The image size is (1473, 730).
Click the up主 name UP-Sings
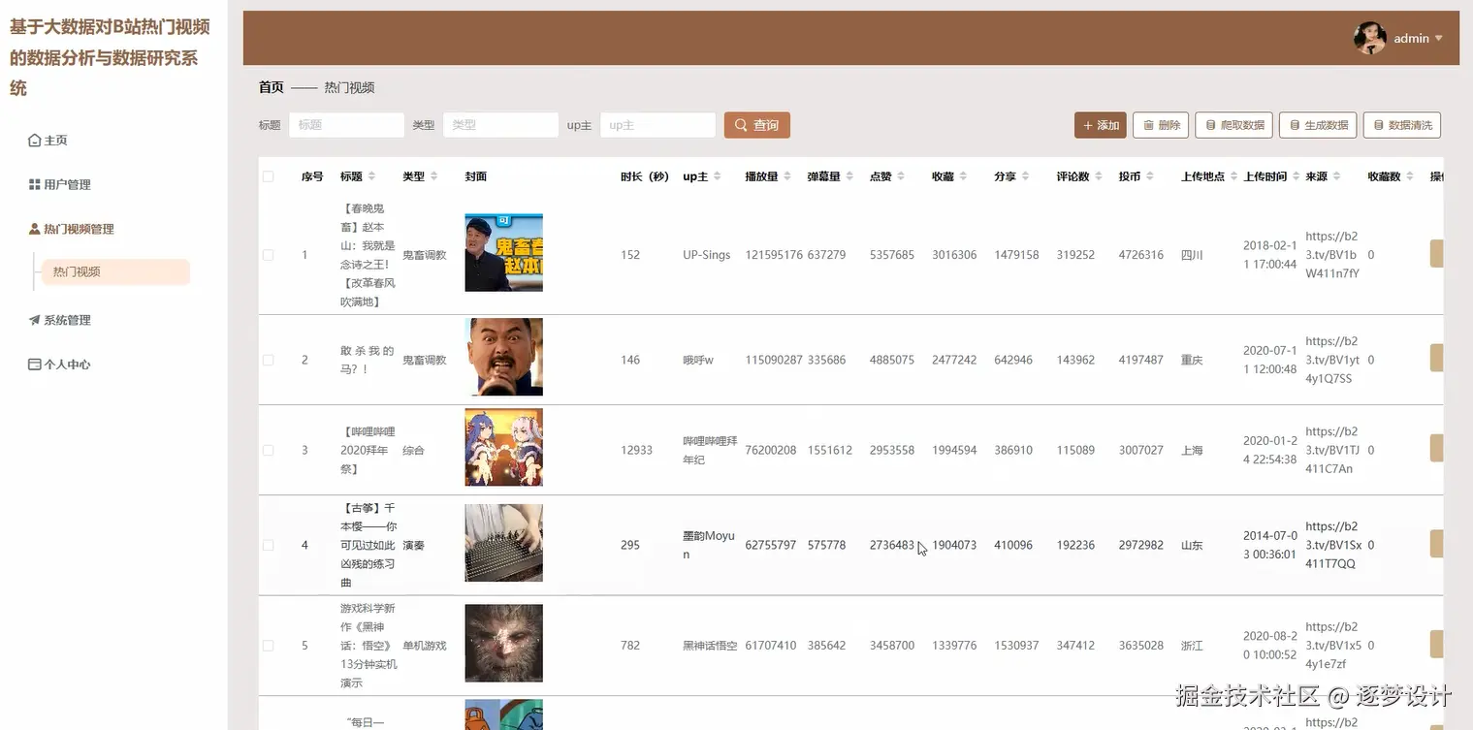pos(707,255)
